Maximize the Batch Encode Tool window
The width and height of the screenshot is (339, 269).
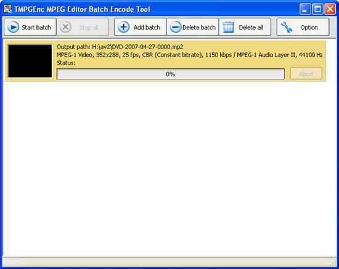[318, 9]
